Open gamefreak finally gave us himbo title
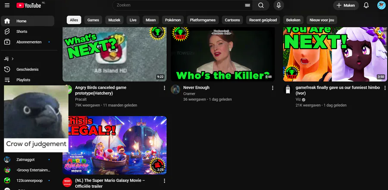The width and height of the screenshot is (388, 190). point(338,90)
